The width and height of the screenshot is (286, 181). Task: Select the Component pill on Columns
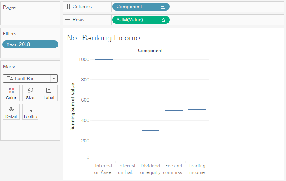[141, 7]
